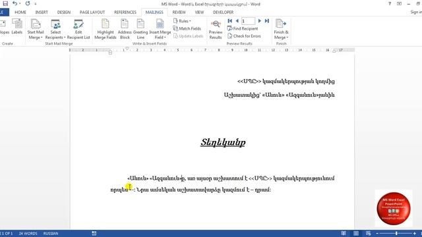Click the Undo arrow icon

(15, 3)
